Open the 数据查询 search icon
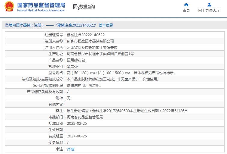This screenshot has width=227, height=154. point(76,7)
